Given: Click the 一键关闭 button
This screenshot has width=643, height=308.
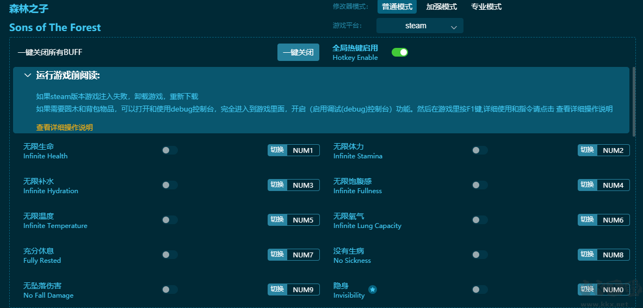Looking at the screenshot, I should (x=298, y=52).
